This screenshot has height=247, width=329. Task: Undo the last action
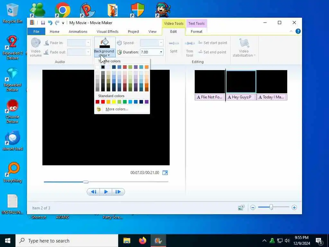point(50,23)
